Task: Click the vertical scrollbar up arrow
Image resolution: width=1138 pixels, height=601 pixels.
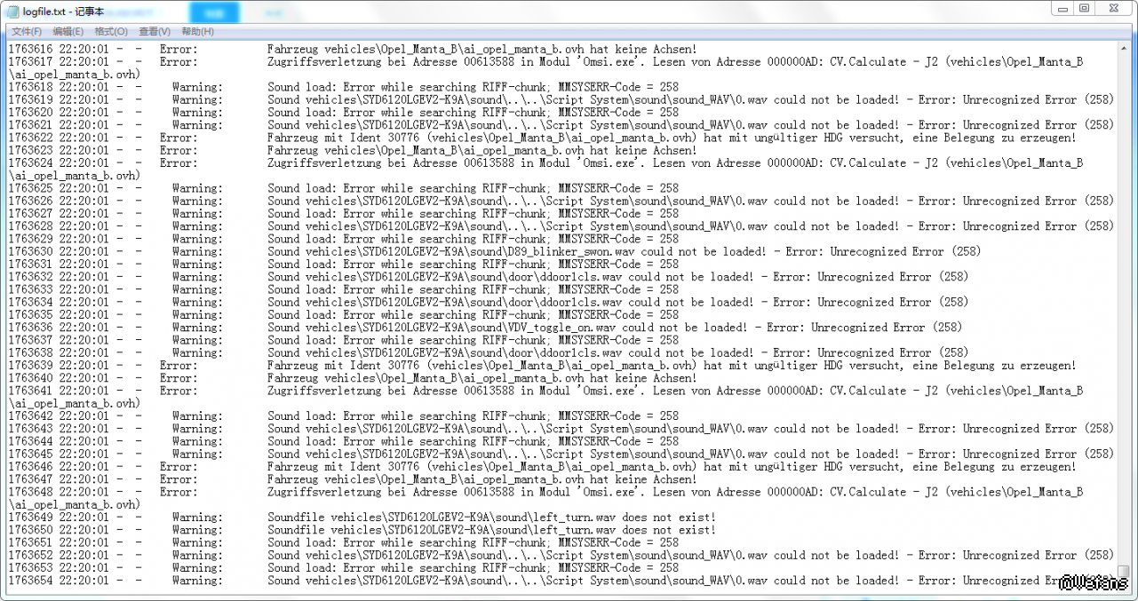Action: pyautogui.click(x=1126, y=46)
